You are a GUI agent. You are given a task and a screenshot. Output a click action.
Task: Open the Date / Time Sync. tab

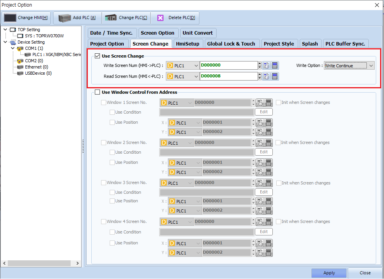tap(112, 33)
